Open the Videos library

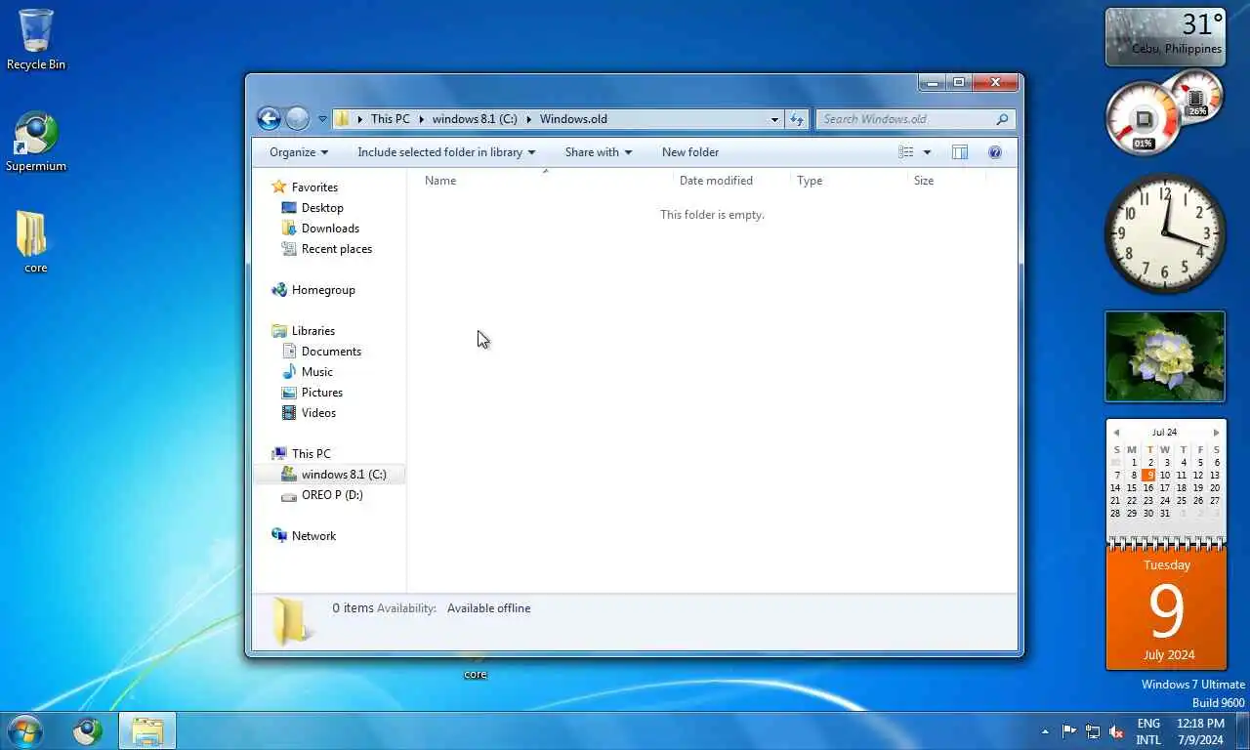tap(309, 413)
